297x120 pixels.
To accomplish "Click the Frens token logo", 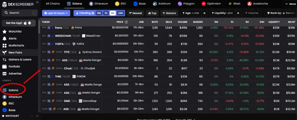I will pyautogui.click(x=72, y=28).
